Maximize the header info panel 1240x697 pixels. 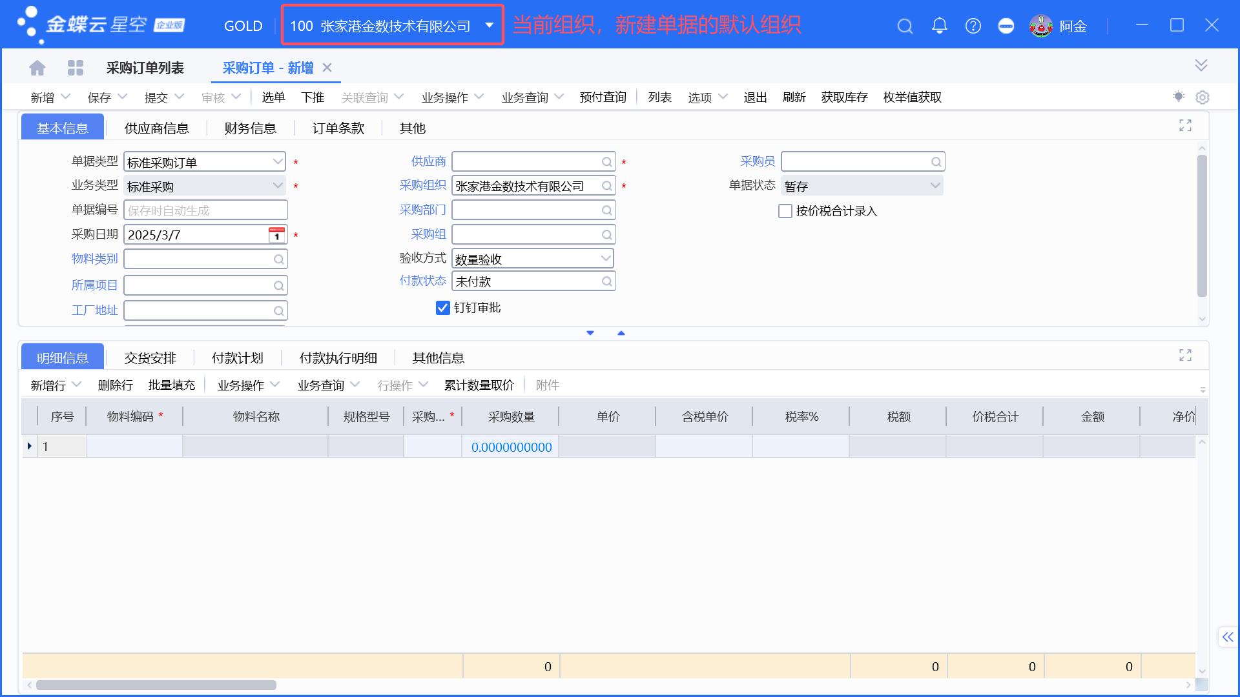[x=1185, y=125]
